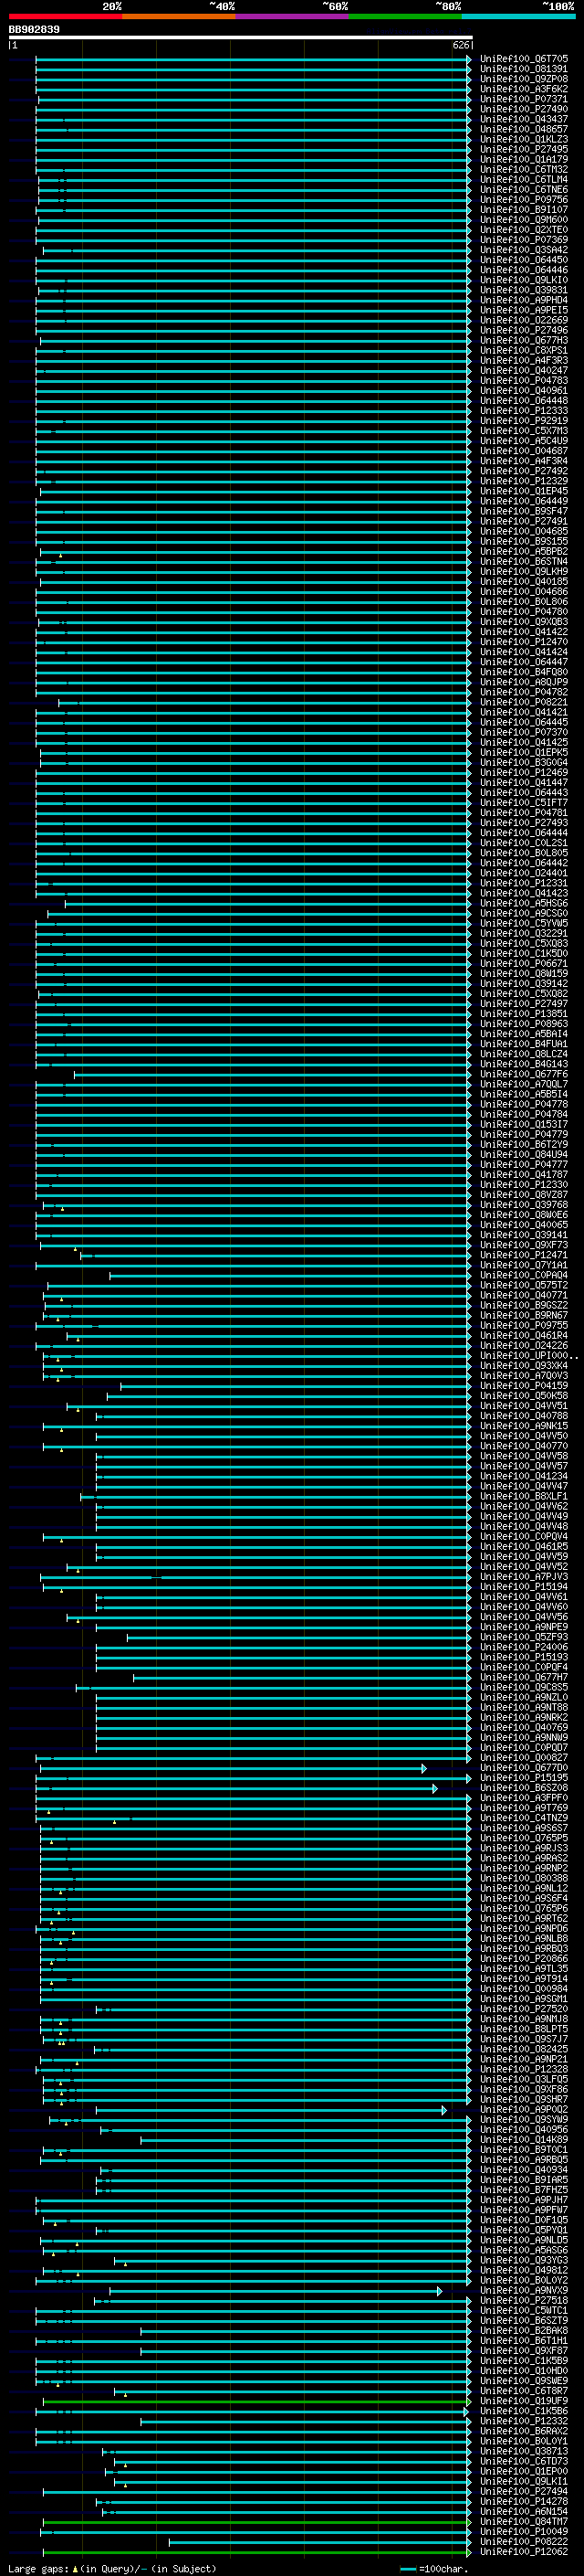Click label UniRef100_P04159
584x2576 pixels.
[x=524, y=1385]
